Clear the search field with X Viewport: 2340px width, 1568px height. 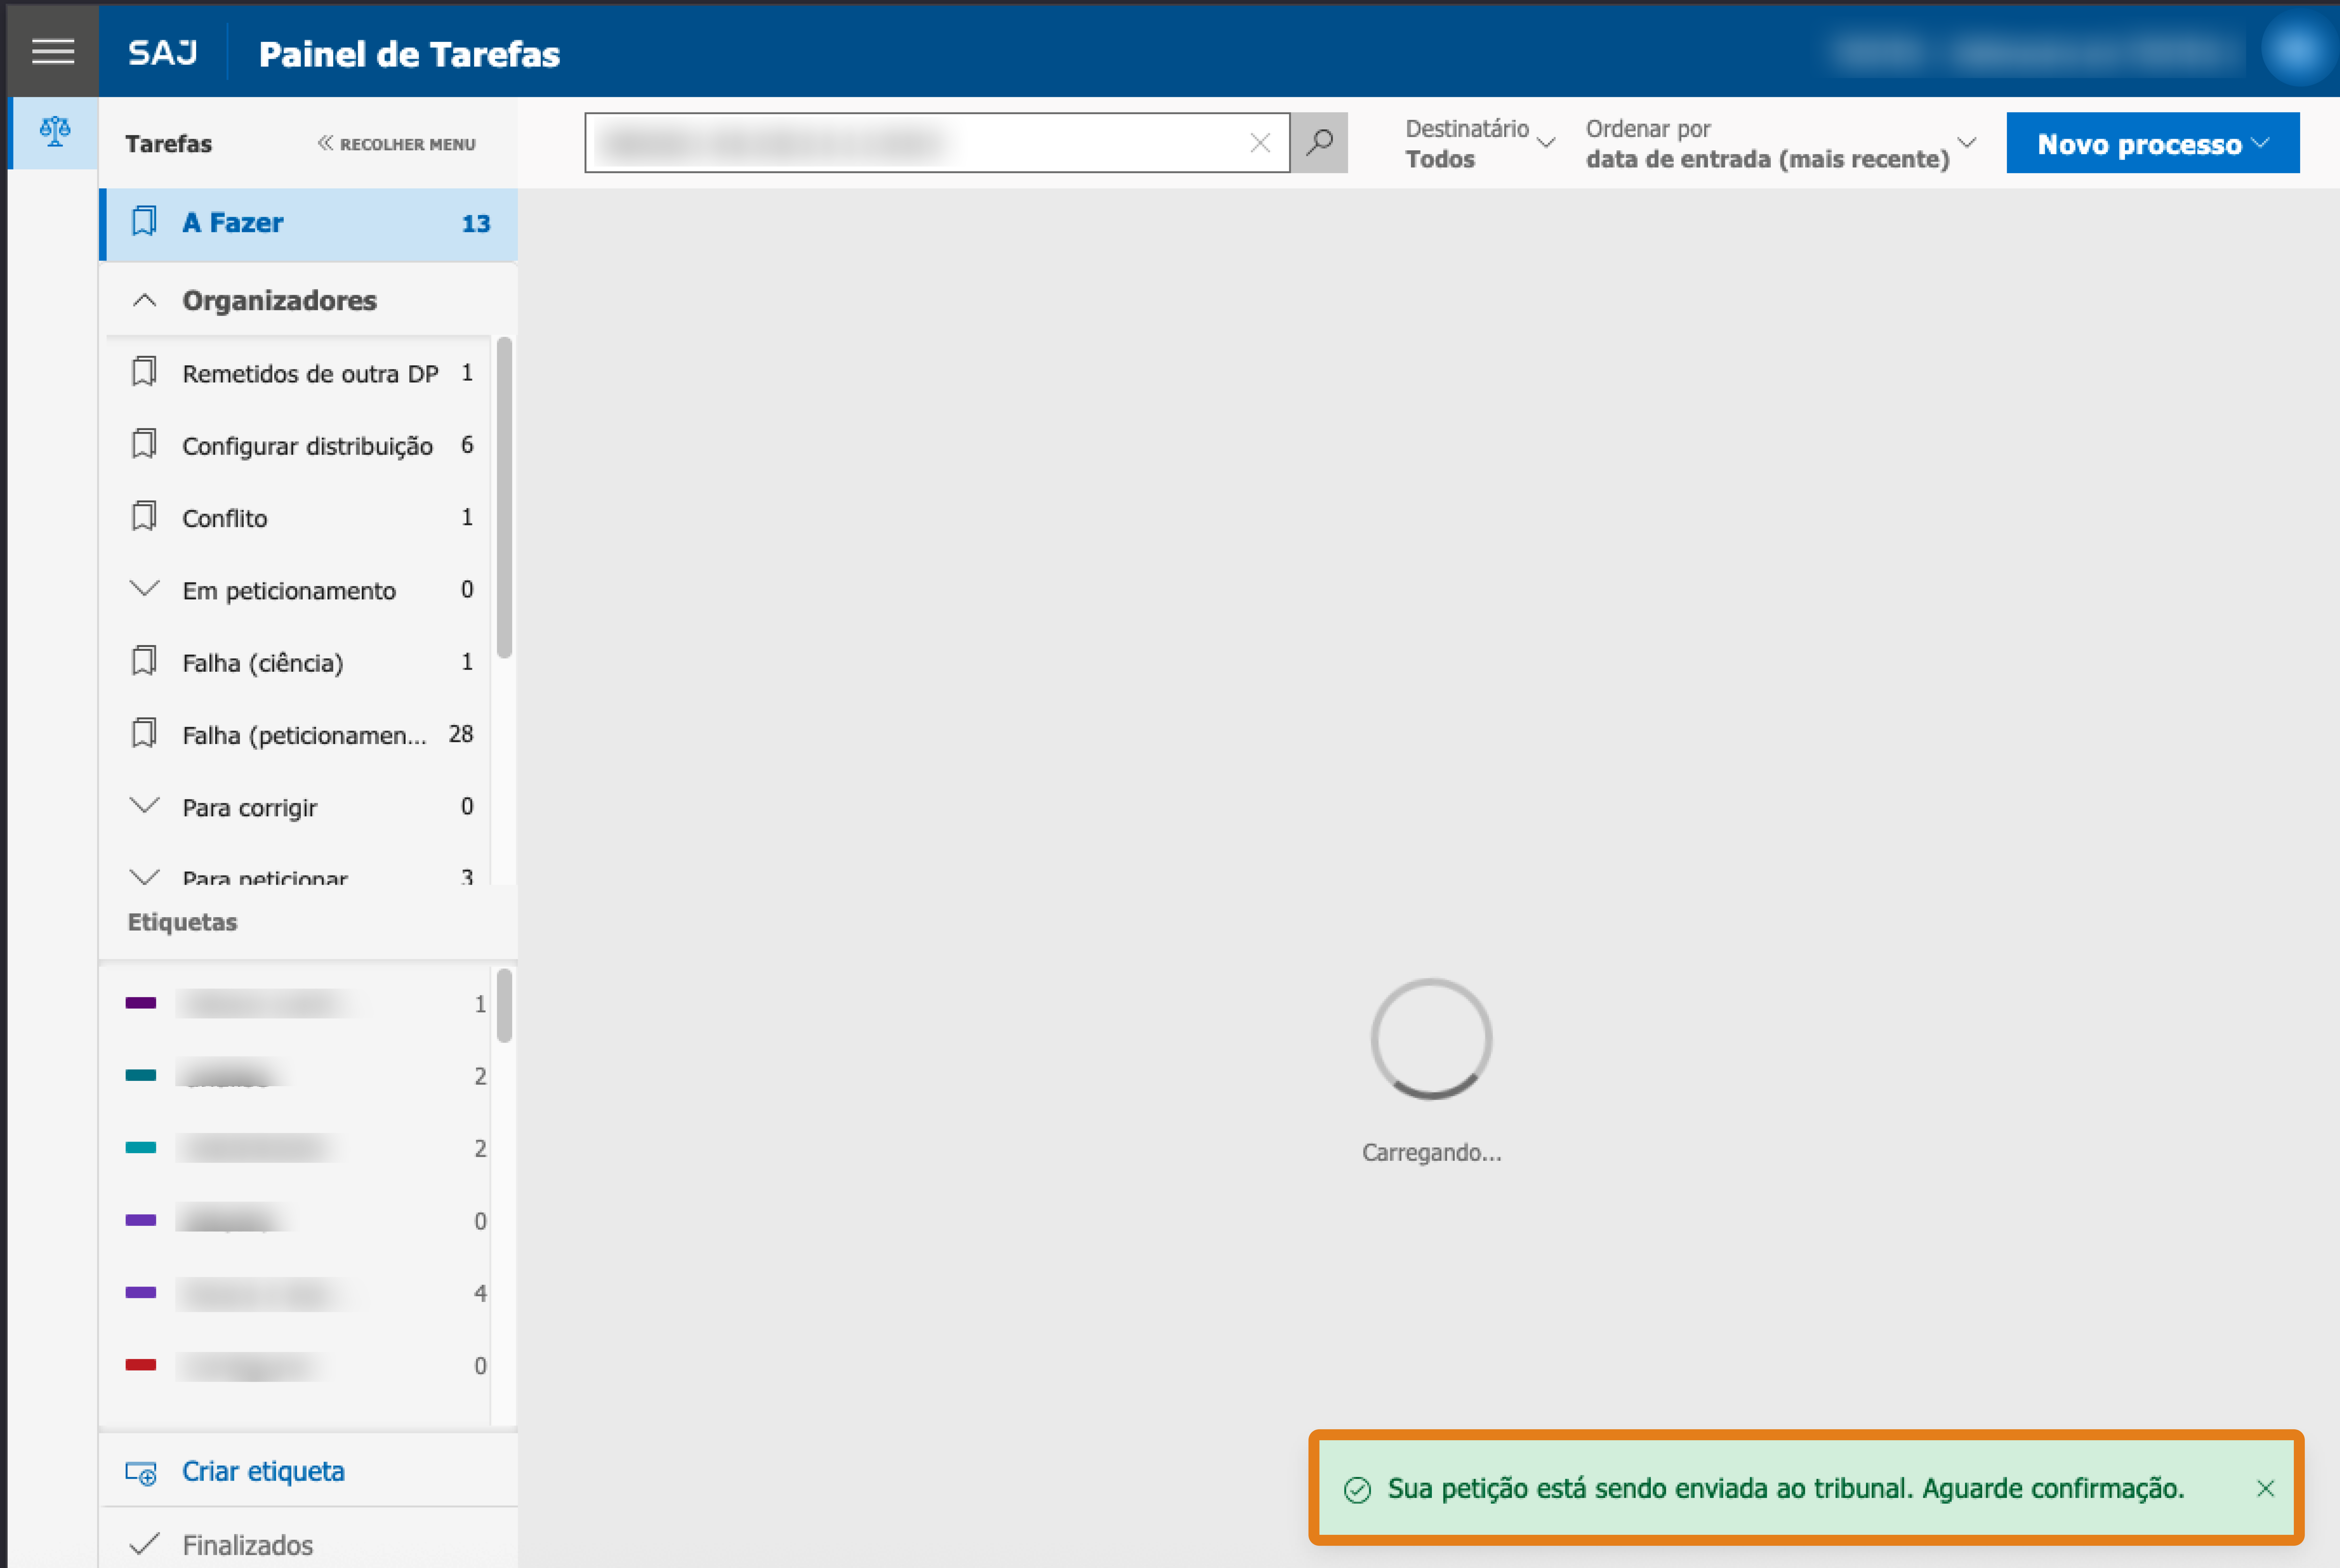point(1260,143)
